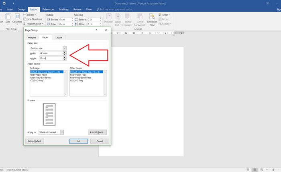The image size is (281, 172).
Task: Open the Mailings ribbon tab
Action: (64, 9)
